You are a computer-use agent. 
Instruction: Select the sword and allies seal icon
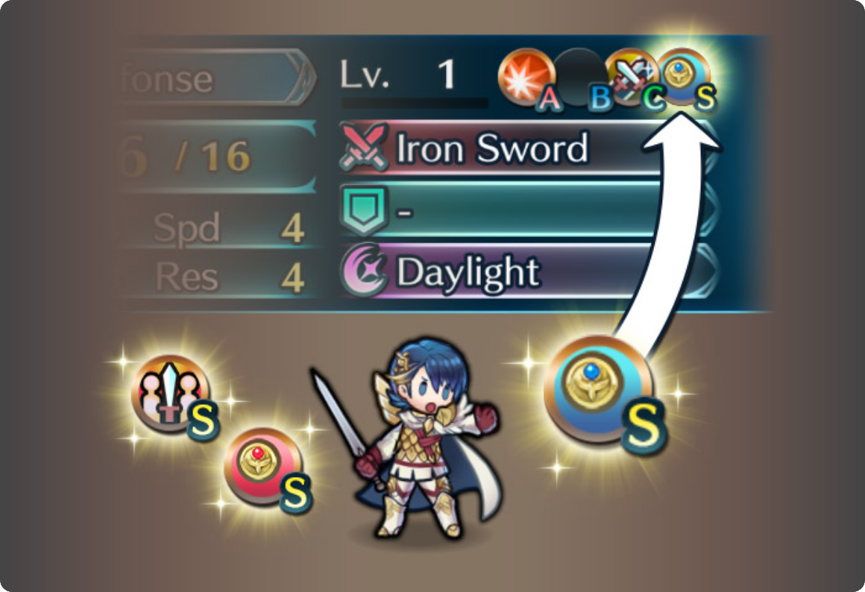(x=171, y=393)
